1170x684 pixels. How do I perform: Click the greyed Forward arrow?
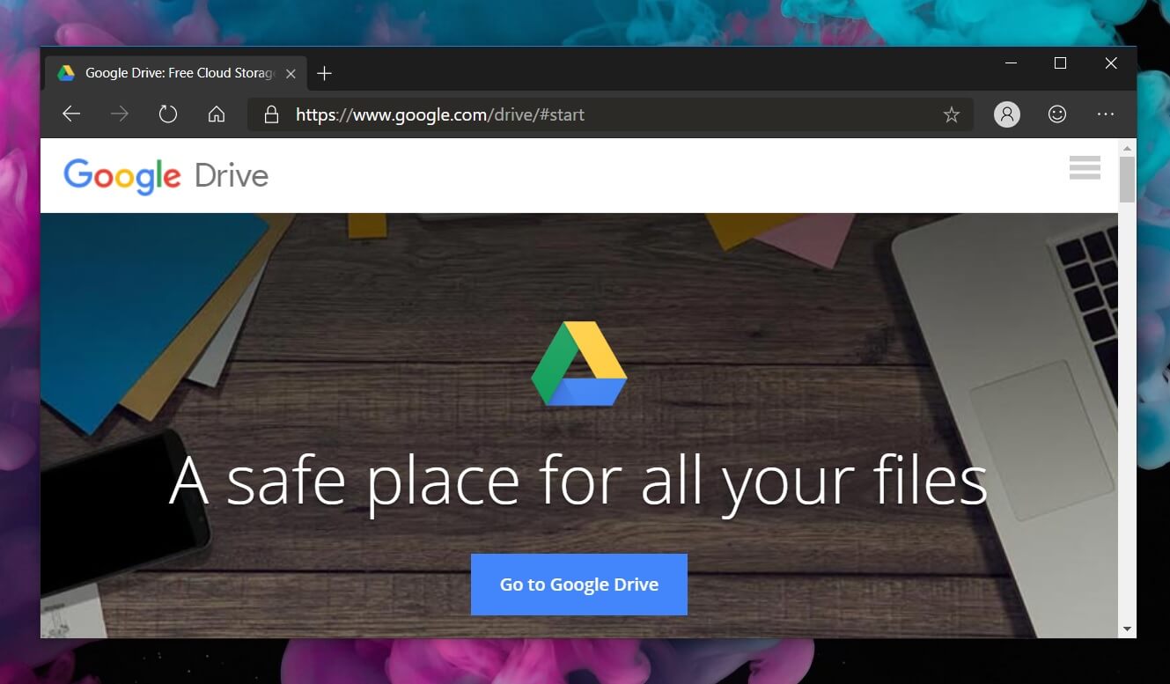pos(120,114)
